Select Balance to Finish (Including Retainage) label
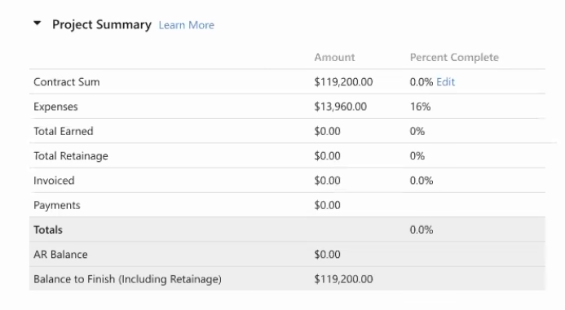This screenshot has height=310, width=565. 127,279
